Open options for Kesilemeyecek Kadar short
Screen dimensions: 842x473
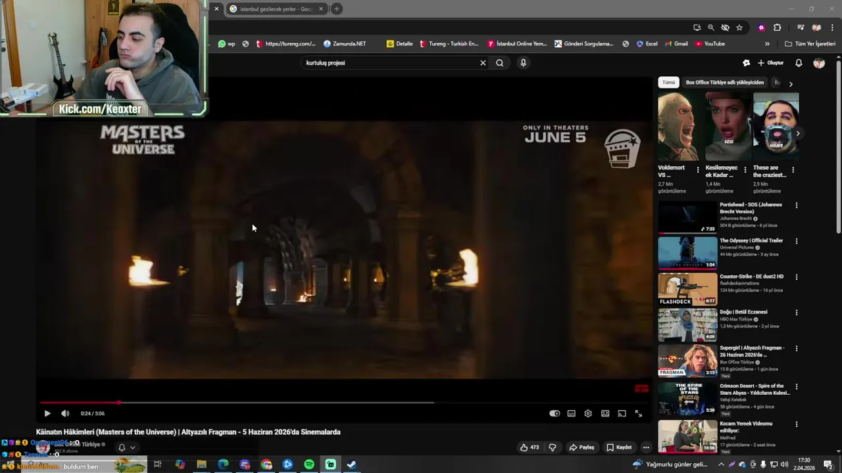pos(745,169)
